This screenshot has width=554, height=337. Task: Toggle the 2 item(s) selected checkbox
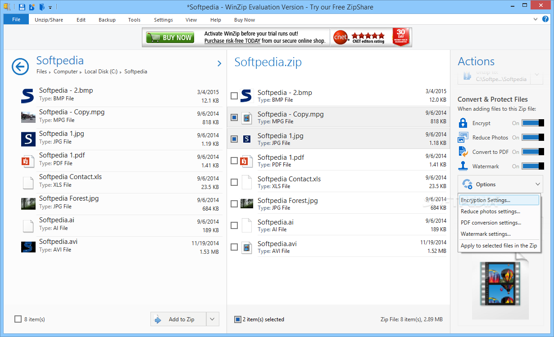(x=238, y=319)
